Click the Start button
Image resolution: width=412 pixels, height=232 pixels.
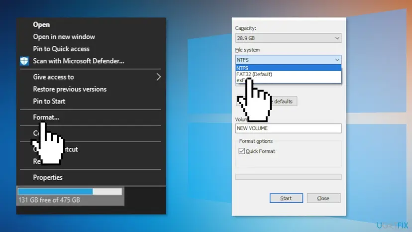click(x=286, y=198)
